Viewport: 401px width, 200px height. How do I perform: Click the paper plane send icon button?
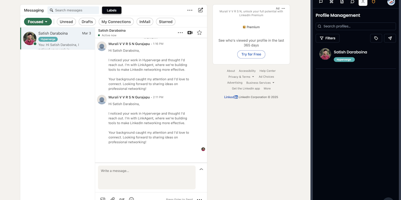[390, 38]
